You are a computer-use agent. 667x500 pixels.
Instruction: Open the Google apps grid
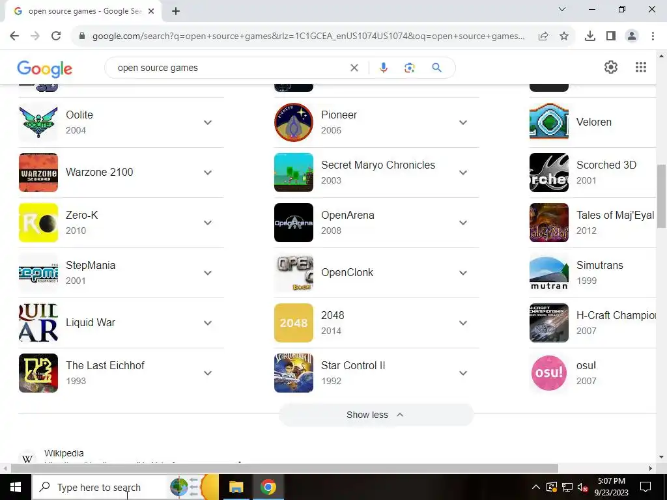click(x=641, y=67)
